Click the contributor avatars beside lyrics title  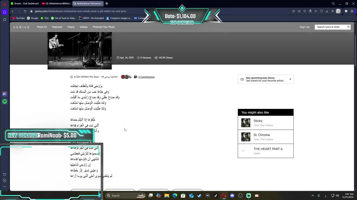(126, 77)
